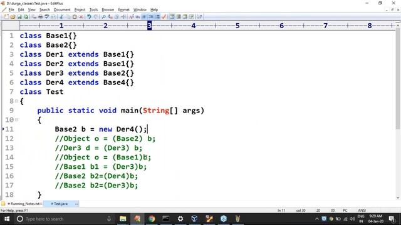Click the Redo arrow icon

coord(96,17)
